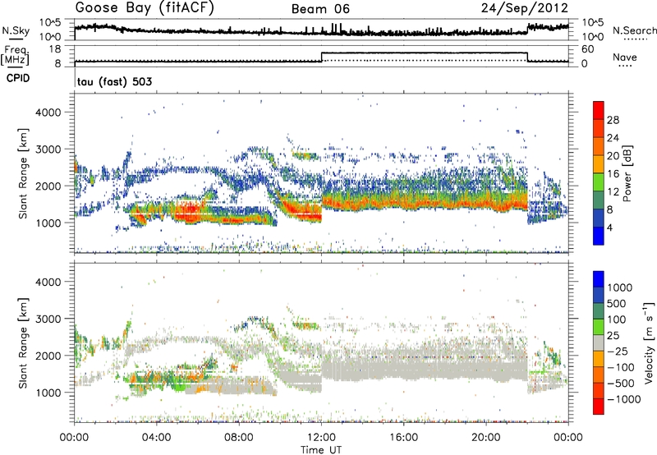Click the velocity panel 'Slant Range [km]' label
The width and height of the screenshot is (657, 455).
(23, 342)
